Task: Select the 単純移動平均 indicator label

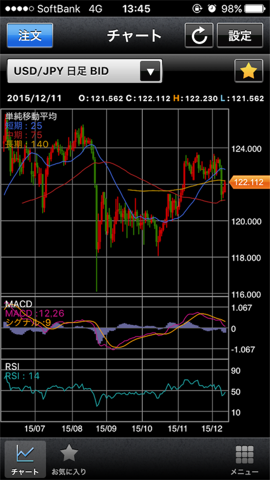Action: [31, 116]
